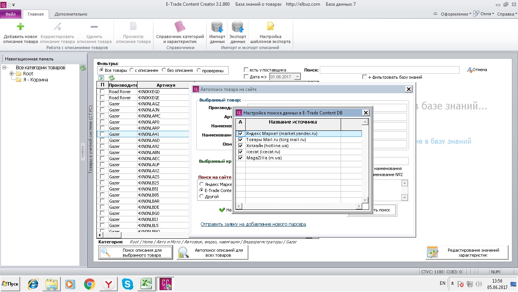Screen dimensions: 518x292
Task: Open the Справка dropdown menu
Action: (x=507, y=14)
